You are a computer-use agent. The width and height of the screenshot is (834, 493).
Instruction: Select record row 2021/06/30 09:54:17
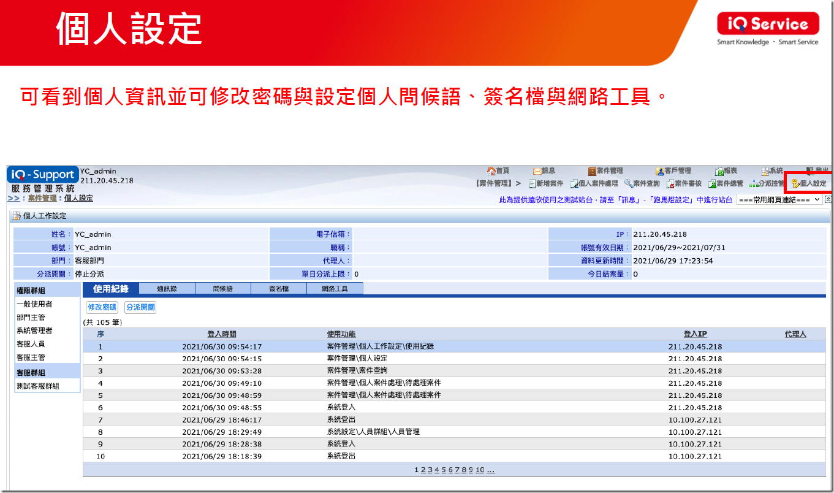click(454, 346)
